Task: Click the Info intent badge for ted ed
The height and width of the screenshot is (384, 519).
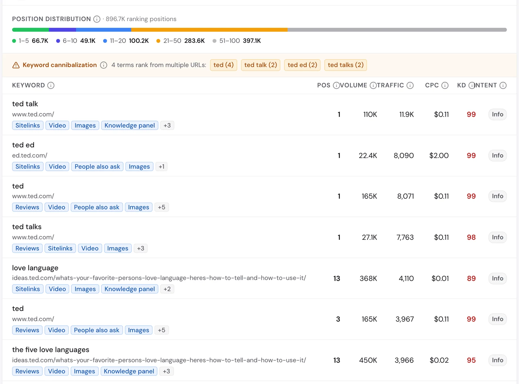Action: 497,155
